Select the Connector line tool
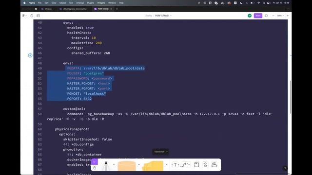The width and height of the screenshot is (312, 175). (x=184, y=165)
